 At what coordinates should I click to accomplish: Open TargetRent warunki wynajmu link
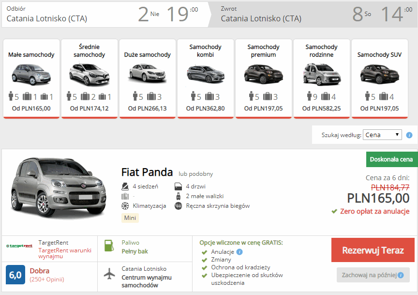[65, 253]
